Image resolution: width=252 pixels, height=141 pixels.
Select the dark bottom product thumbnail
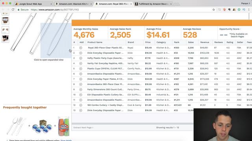coord(5,39)
